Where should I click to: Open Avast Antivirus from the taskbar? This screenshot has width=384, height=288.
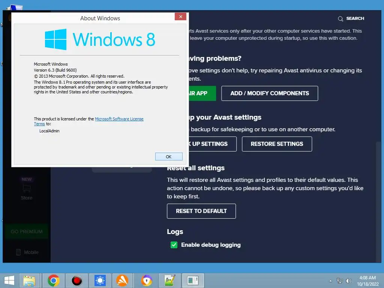tap(122, 280)
